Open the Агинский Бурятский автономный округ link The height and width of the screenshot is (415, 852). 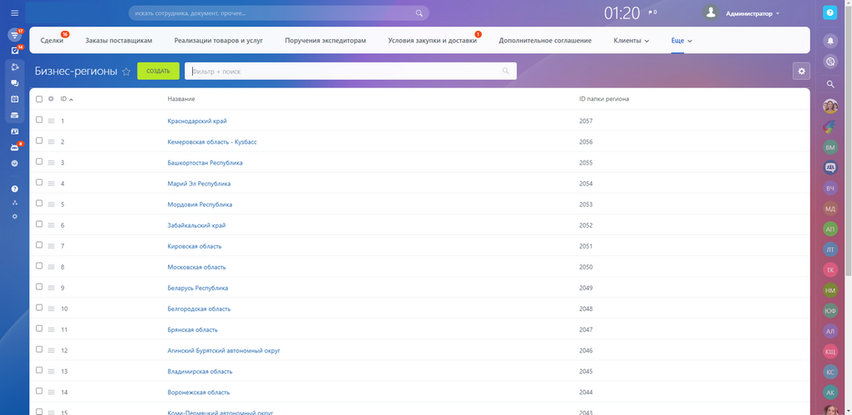(x=224, y=351)
